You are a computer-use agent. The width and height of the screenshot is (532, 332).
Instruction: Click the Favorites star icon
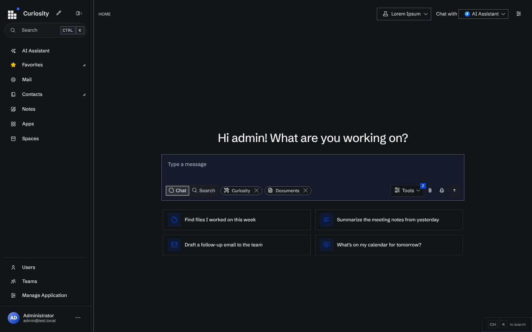coord(13,65)
